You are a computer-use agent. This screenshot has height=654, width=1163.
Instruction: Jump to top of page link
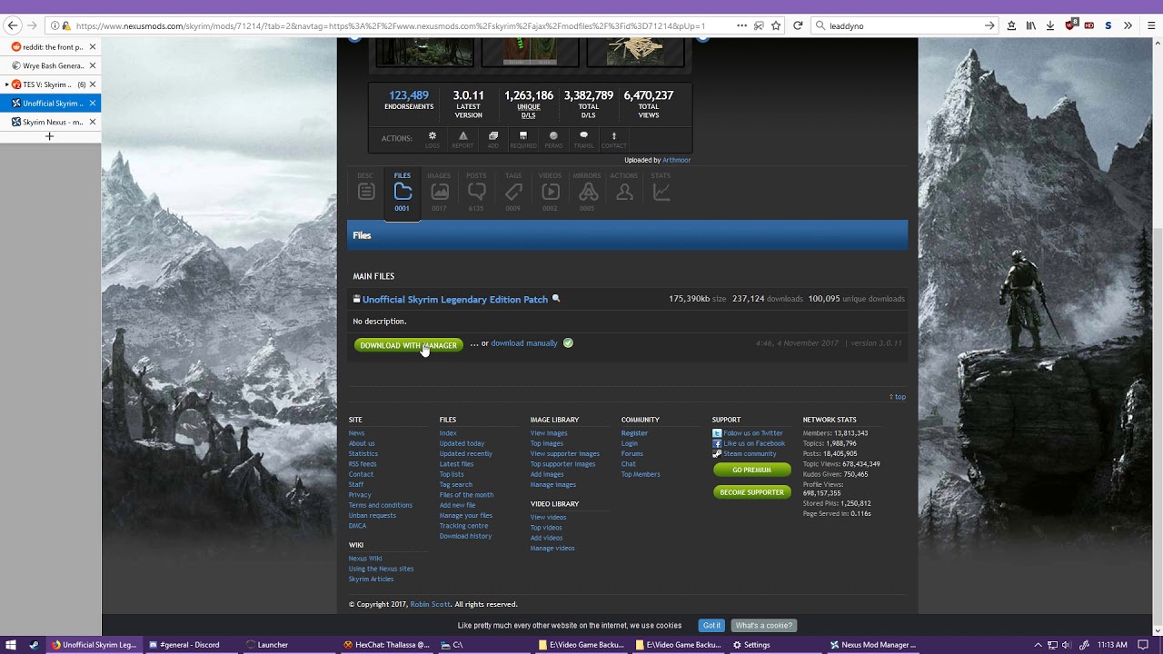(x=897, y=397)
